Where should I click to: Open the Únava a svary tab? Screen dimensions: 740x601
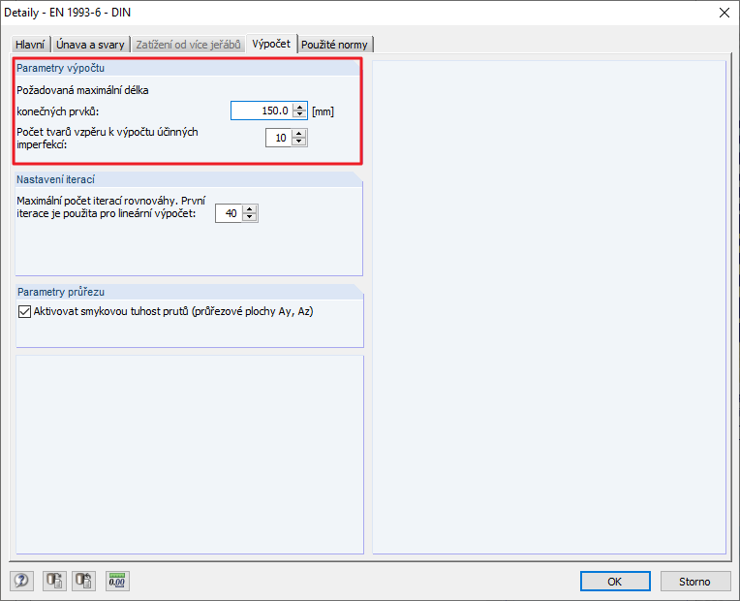tap(90, 45)
